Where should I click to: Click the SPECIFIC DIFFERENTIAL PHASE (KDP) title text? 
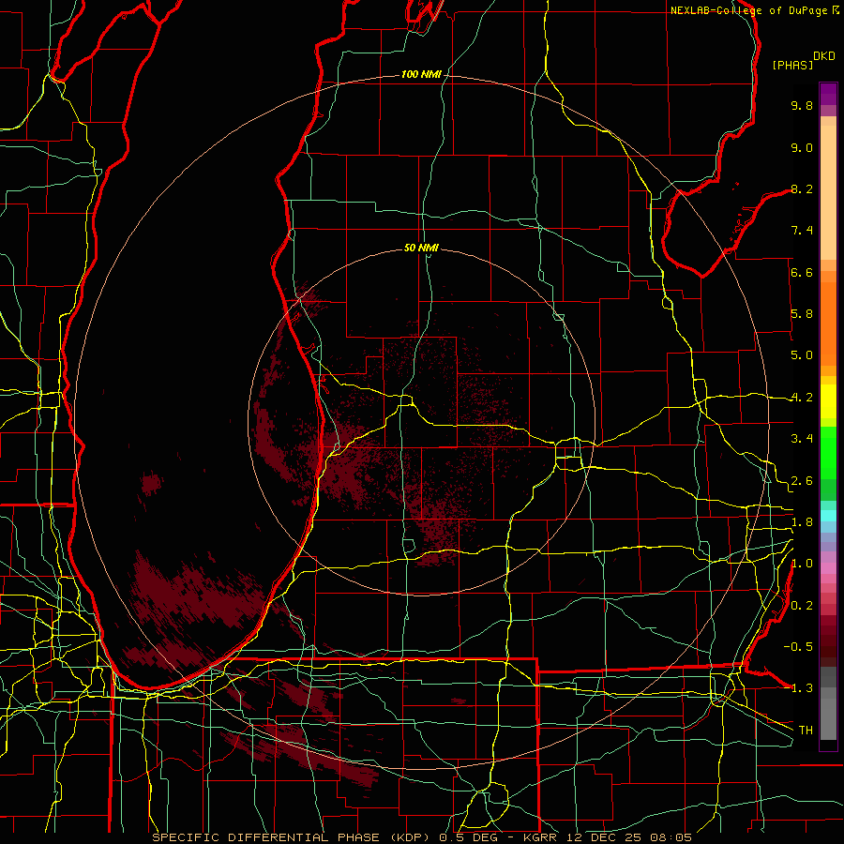click(292, 837)
